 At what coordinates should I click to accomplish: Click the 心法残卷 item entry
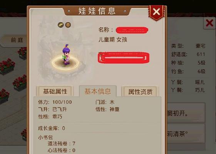click(x=61, y=150)
